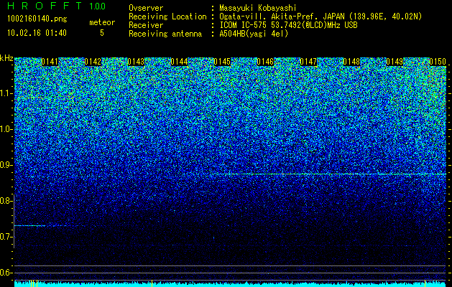Click the Ovserver field label
This screenshot has height=287, width=452.
[x=146, y=8]
